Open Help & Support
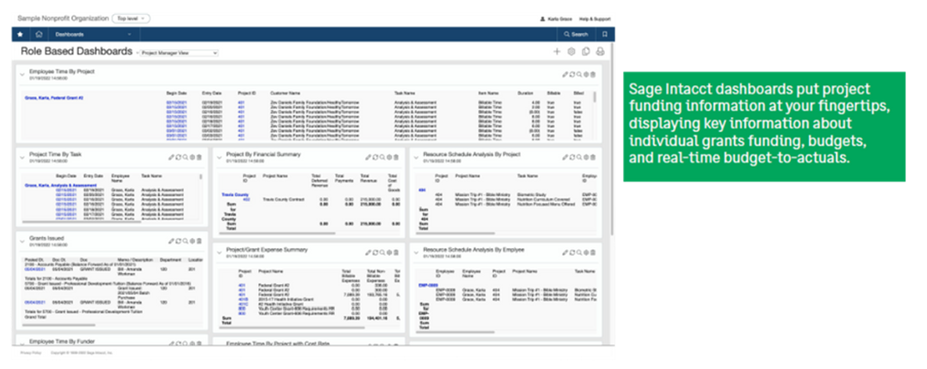The width and height of the screenshot is (927, 369). pyautogui.click(x=594, y=19)
